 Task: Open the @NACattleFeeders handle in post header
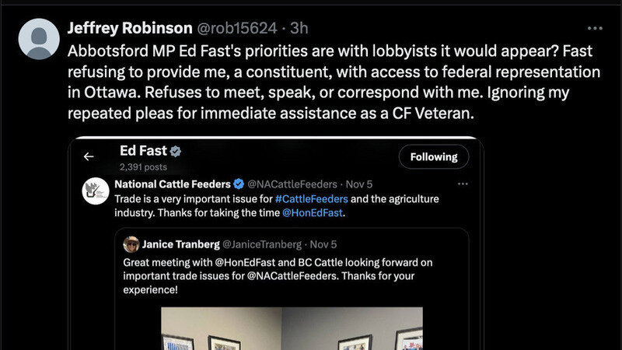(292, 184)
